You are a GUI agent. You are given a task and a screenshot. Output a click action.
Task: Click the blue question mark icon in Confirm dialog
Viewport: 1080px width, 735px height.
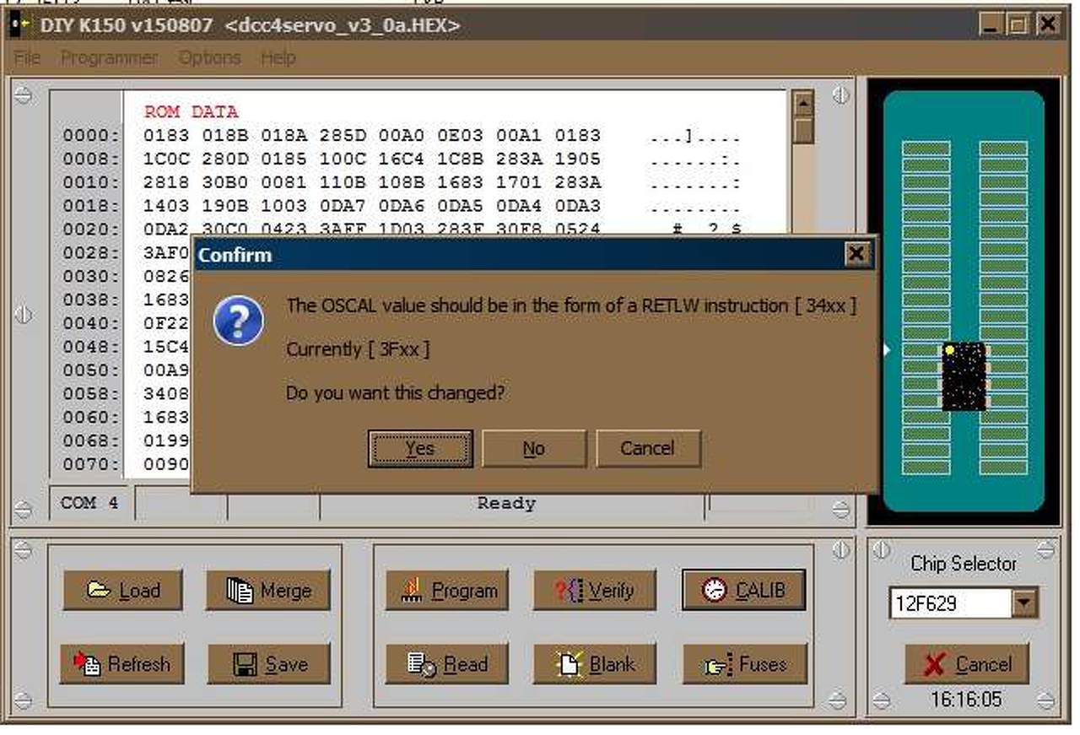tap(238, 321)
